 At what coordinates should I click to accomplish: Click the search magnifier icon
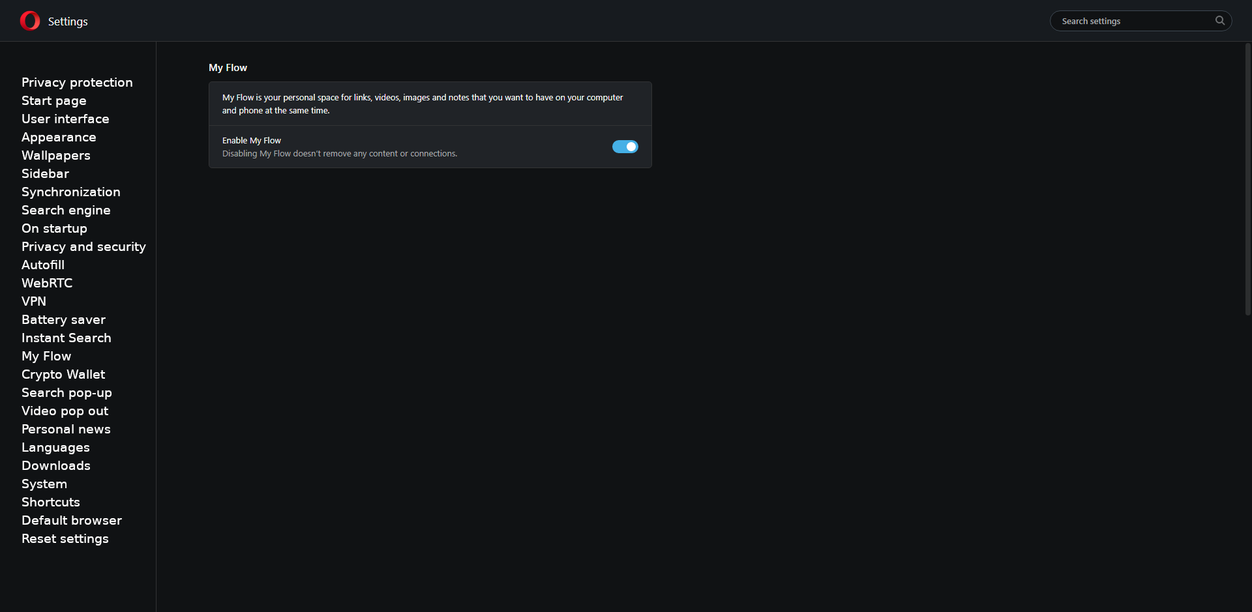(x=1219, y=21)
